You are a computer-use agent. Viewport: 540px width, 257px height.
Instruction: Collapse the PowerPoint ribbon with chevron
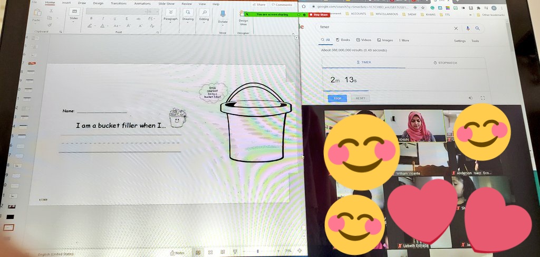293,33
